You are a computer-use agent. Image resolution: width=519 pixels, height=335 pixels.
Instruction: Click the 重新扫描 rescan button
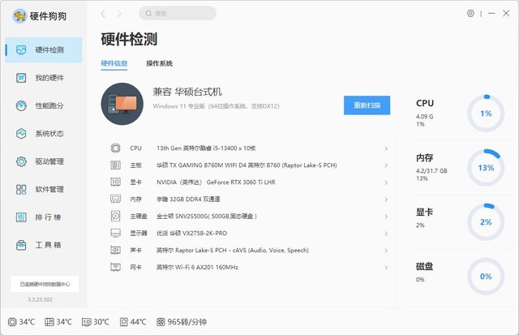click(367, 105)
